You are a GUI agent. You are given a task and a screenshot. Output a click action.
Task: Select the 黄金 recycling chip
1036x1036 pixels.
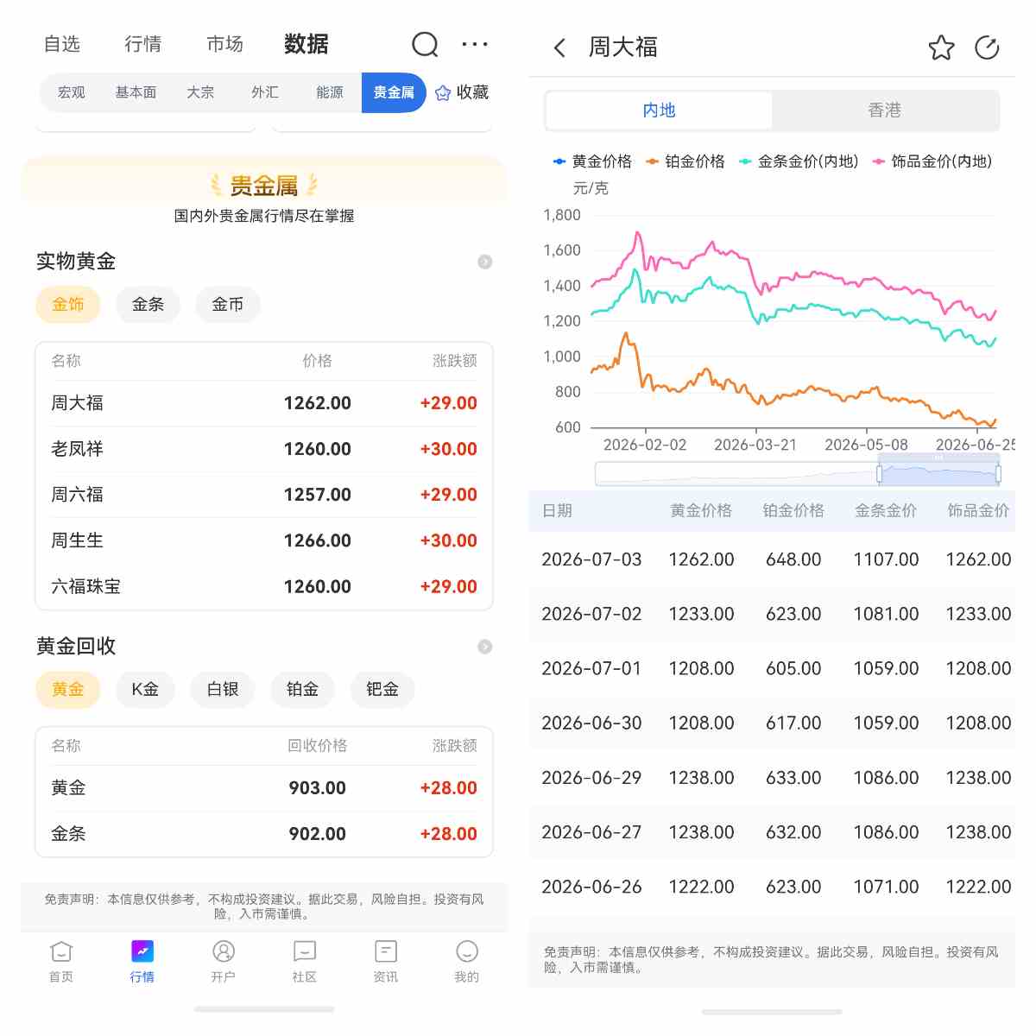click(68, 690)
